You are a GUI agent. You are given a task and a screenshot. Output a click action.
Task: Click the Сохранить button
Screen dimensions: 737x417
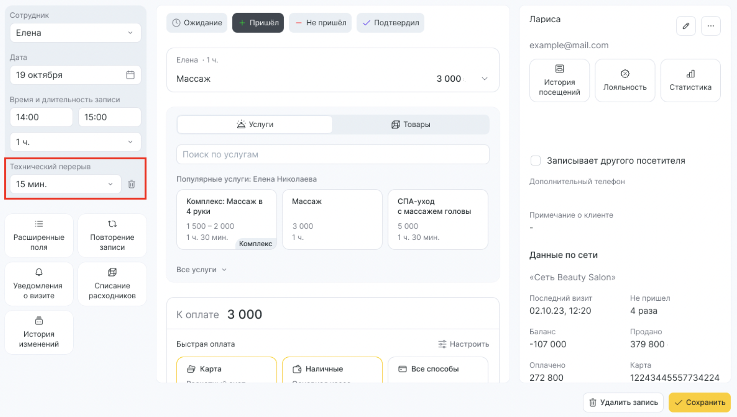pos(700,402)
